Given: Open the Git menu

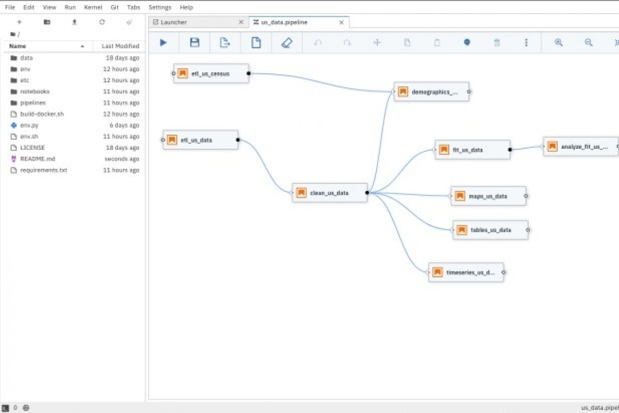Looking at the screenshot, I should pyautogui.click(x=115, y=7).
